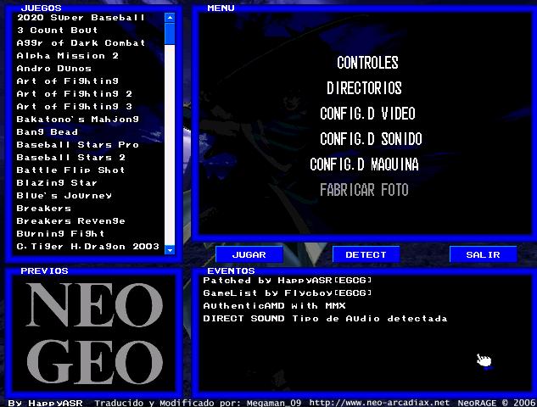The height and width of the screenshot is (407, 537).
Task: Select the Breakers entry
Action: pos(44,208)
